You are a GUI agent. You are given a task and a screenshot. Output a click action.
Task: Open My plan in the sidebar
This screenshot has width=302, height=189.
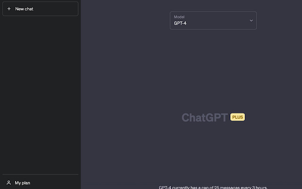tap(40, 183)
